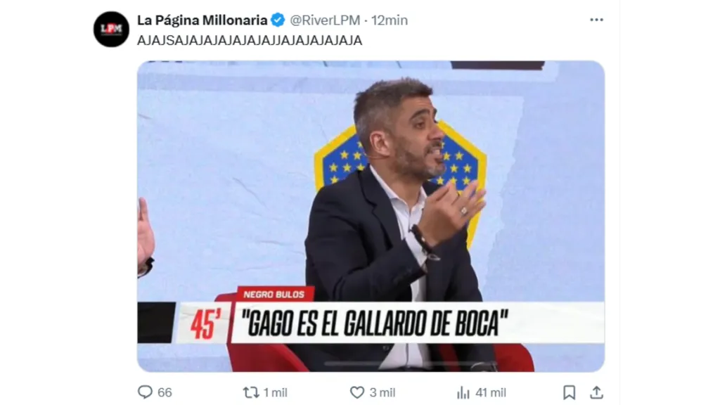This screenshot has height=405, width=720.
Task: Open the 12min timestamp link
Action: [390, 20]
